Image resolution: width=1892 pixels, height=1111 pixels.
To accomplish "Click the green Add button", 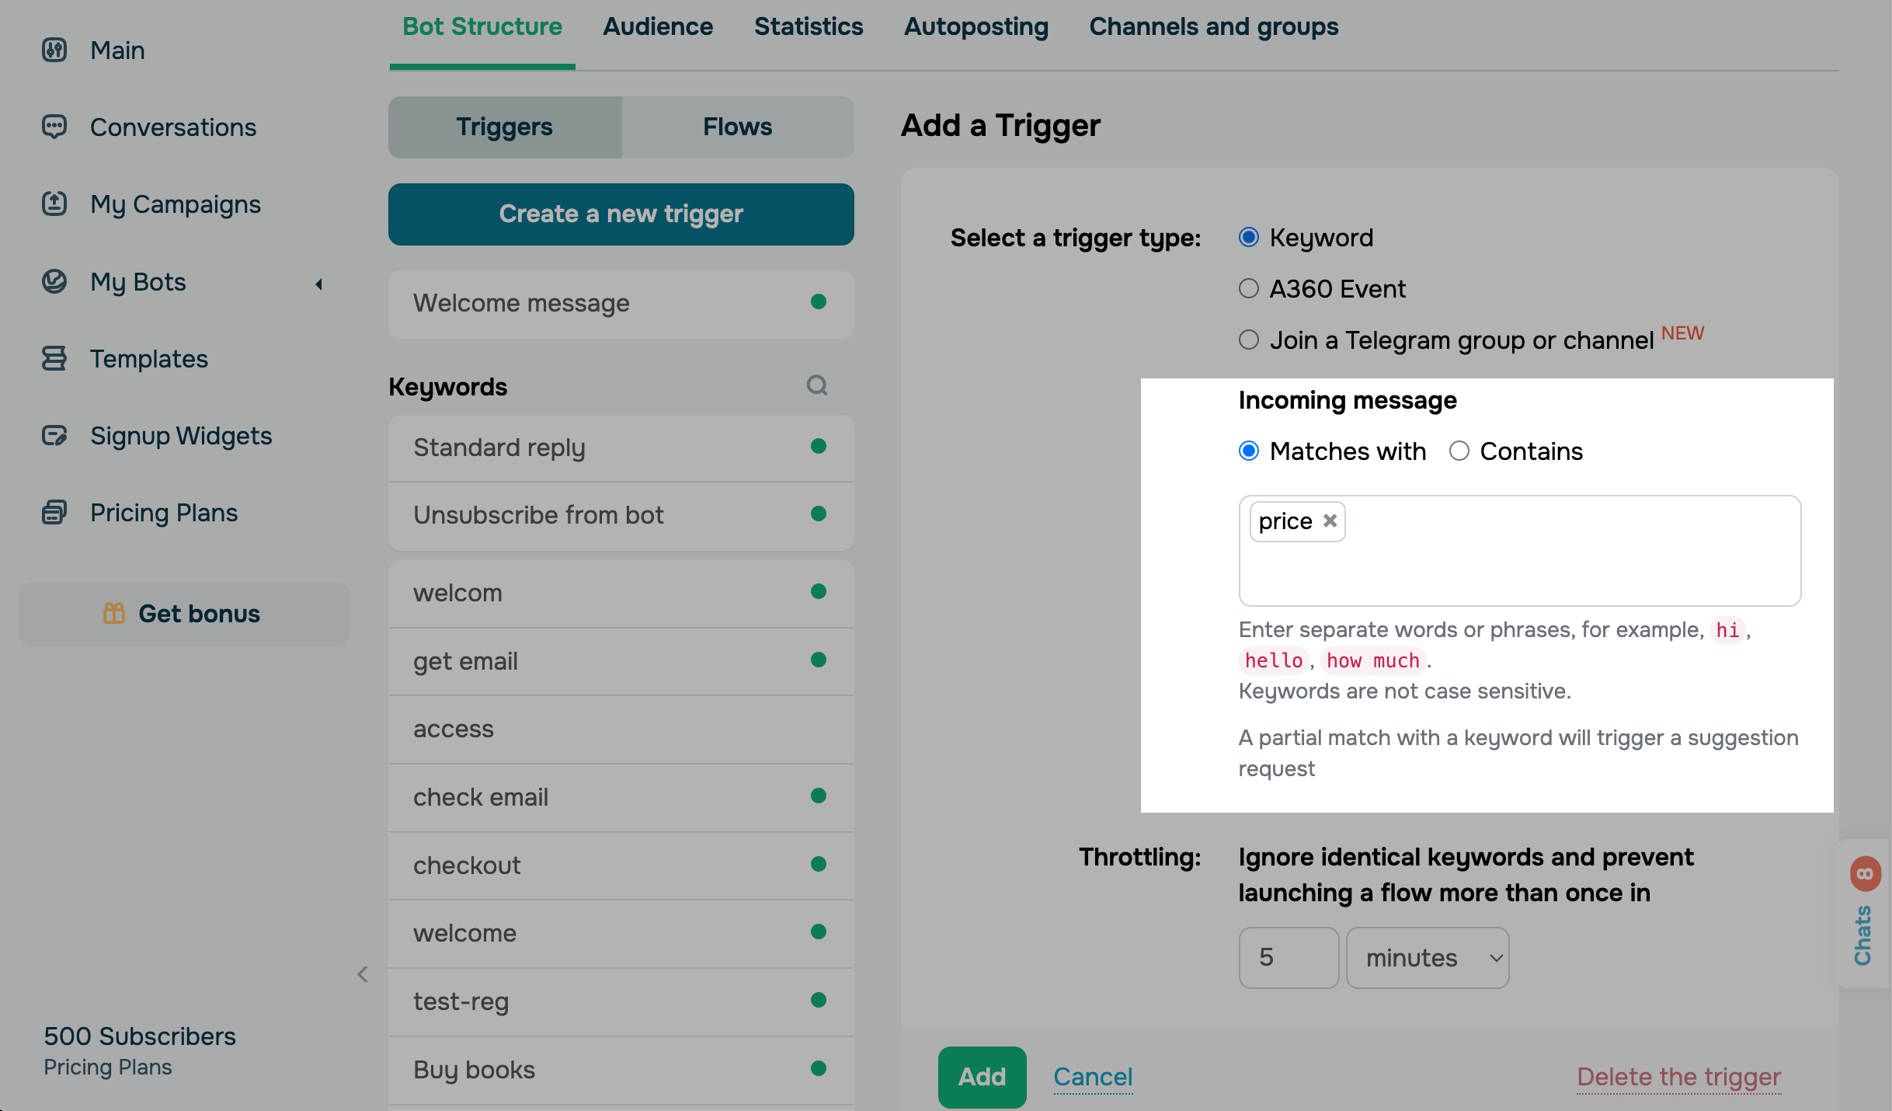I will point(982,1077).
